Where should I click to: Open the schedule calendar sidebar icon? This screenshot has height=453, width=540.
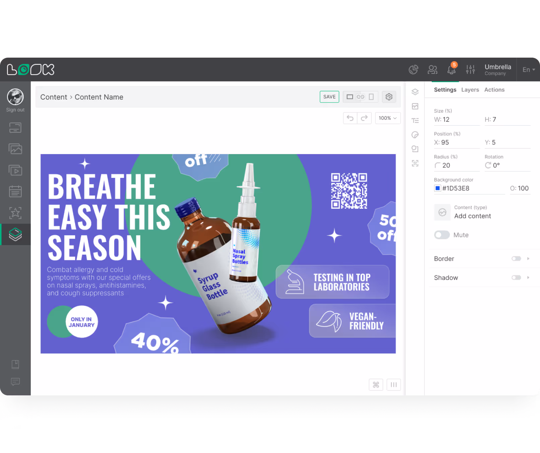(15, 191)
